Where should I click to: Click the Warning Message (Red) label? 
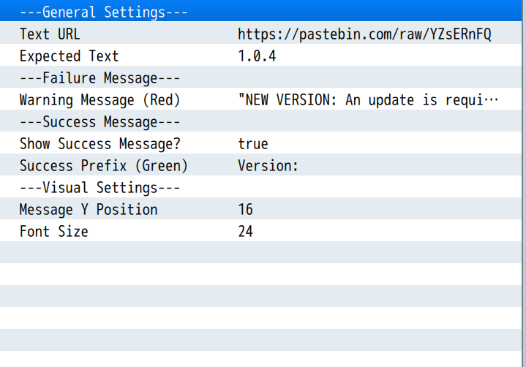coord(99,100)
